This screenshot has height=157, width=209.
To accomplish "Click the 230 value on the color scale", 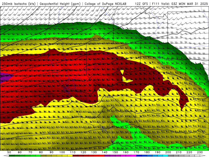I will pos(200,152).
